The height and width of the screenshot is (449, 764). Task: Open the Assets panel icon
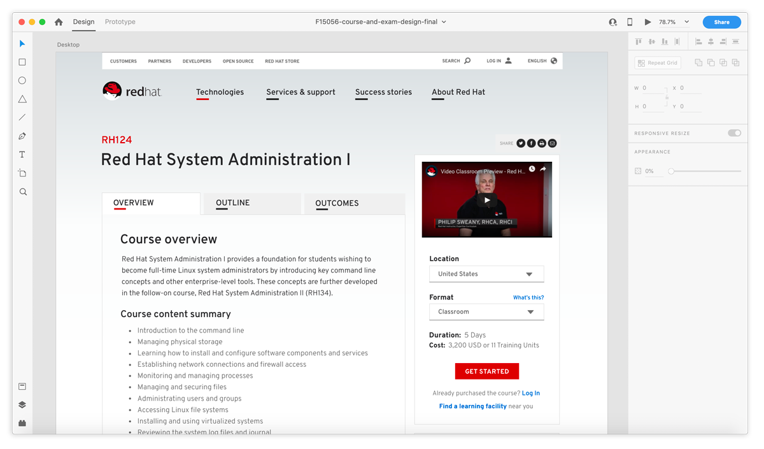pyautogui.click(x=22, y=386)
